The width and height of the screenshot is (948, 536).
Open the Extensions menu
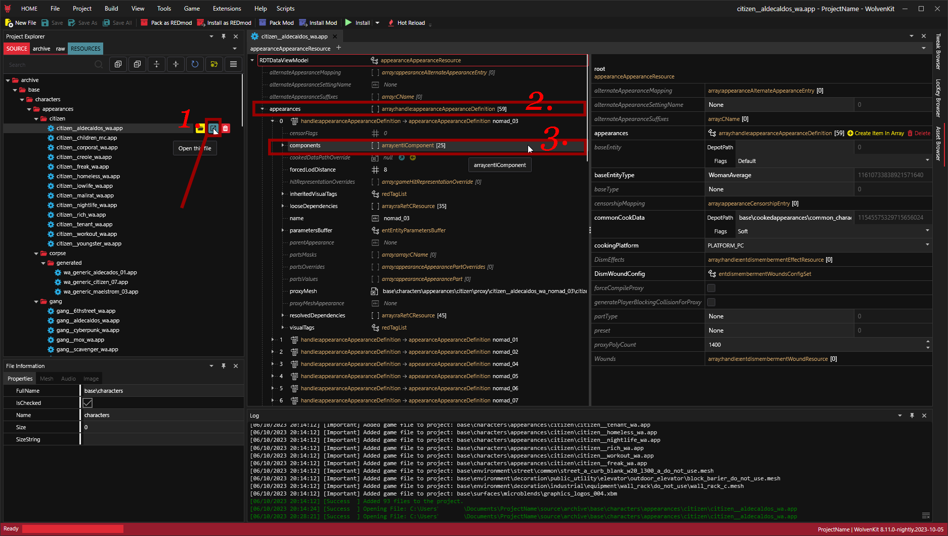pos(227,9)
